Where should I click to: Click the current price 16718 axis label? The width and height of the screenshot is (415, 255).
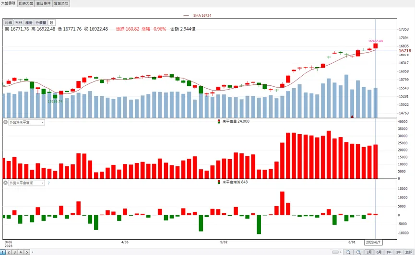coord(405,51)
